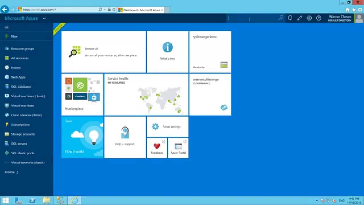Open File Explorer on the taskbar
364x205 pixels.
[x=46, y=200]
